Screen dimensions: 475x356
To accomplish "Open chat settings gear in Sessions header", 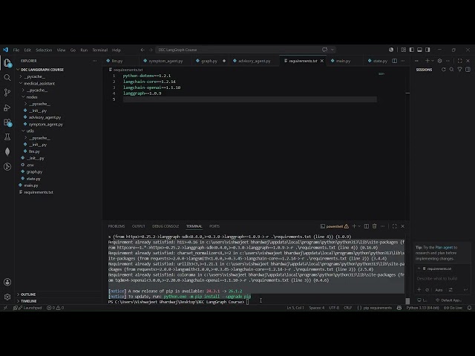I will point(439,61).
